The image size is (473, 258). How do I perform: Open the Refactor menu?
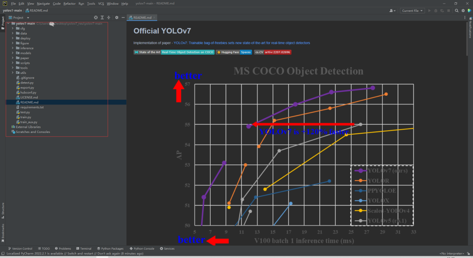tap(69, 3)
